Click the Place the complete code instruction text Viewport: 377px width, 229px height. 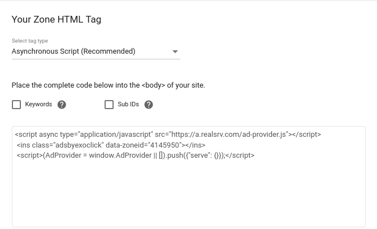(x=108, y=85)
